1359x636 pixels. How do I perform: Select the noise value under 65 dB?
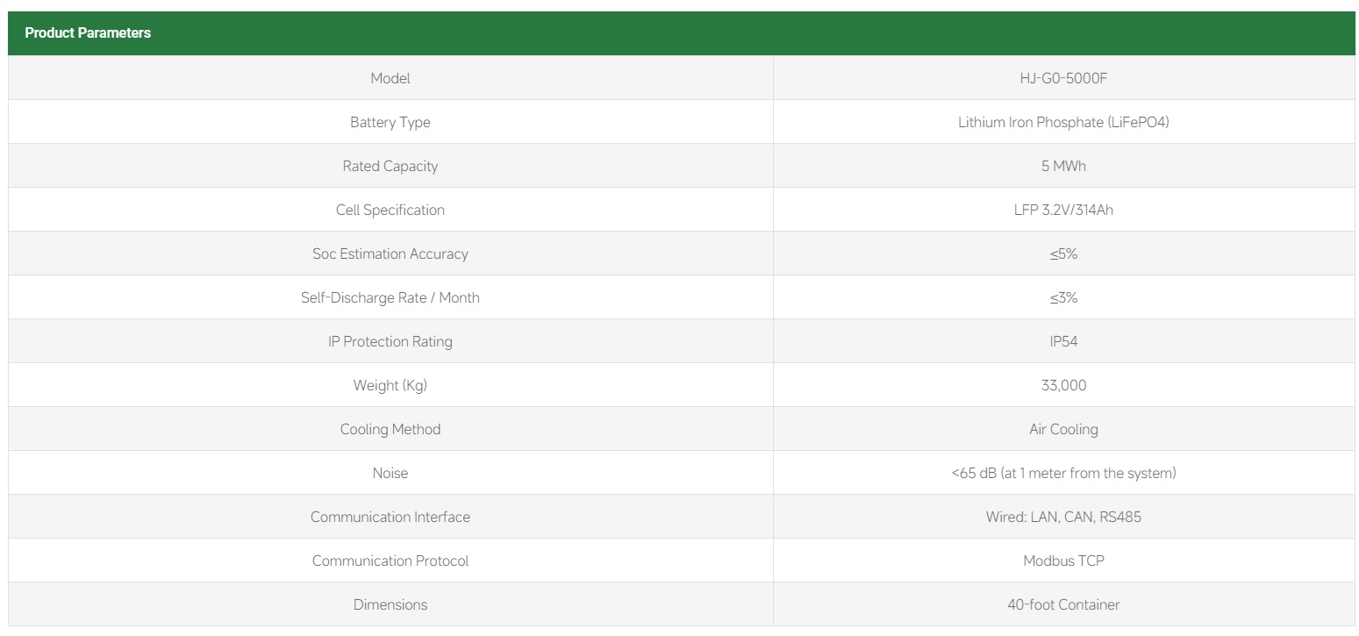1063,473
